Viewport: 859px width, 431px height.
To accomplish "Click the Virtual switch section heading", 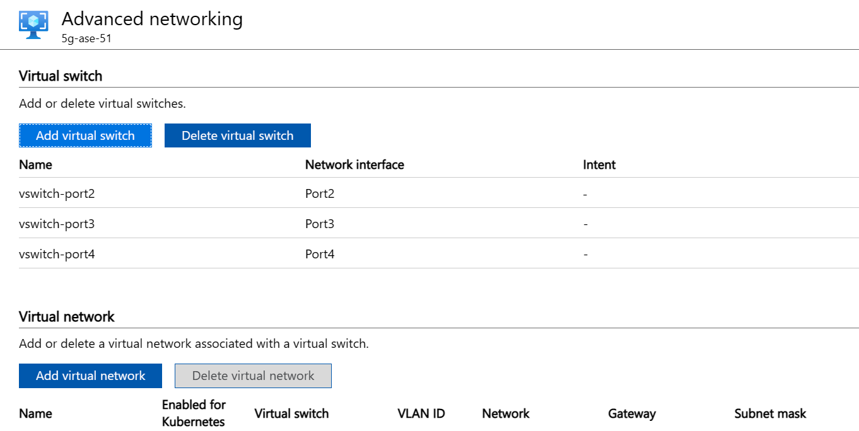I will [x=61, y=76].
